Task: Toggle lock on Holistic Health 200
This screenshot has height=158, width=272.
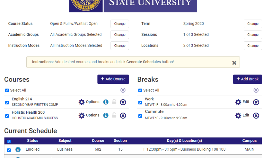Action: tap(114, 115)
